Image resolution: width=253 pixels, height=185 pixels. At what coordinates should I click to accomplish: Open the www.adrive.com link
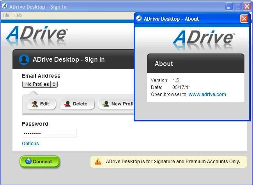(207, 94)
